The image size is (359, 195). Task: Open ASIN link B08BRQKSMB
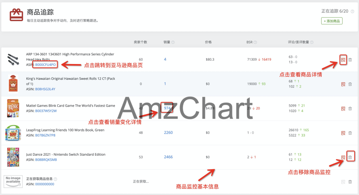pyautogui.click(x=46, y=160)
